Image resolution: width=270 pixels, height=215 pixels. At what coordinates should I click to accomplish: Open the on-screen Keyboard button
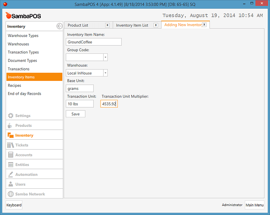tap(14, 205)
